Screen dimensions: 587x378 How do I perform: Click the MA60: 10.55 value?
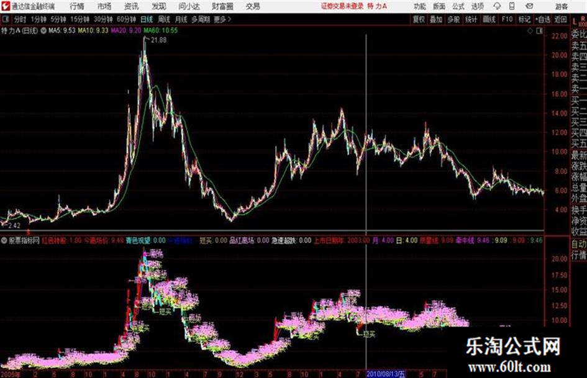161,30
